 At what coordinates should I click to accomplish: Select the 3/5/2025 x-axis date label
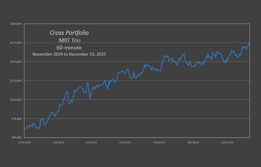click(x=91, y=142)
